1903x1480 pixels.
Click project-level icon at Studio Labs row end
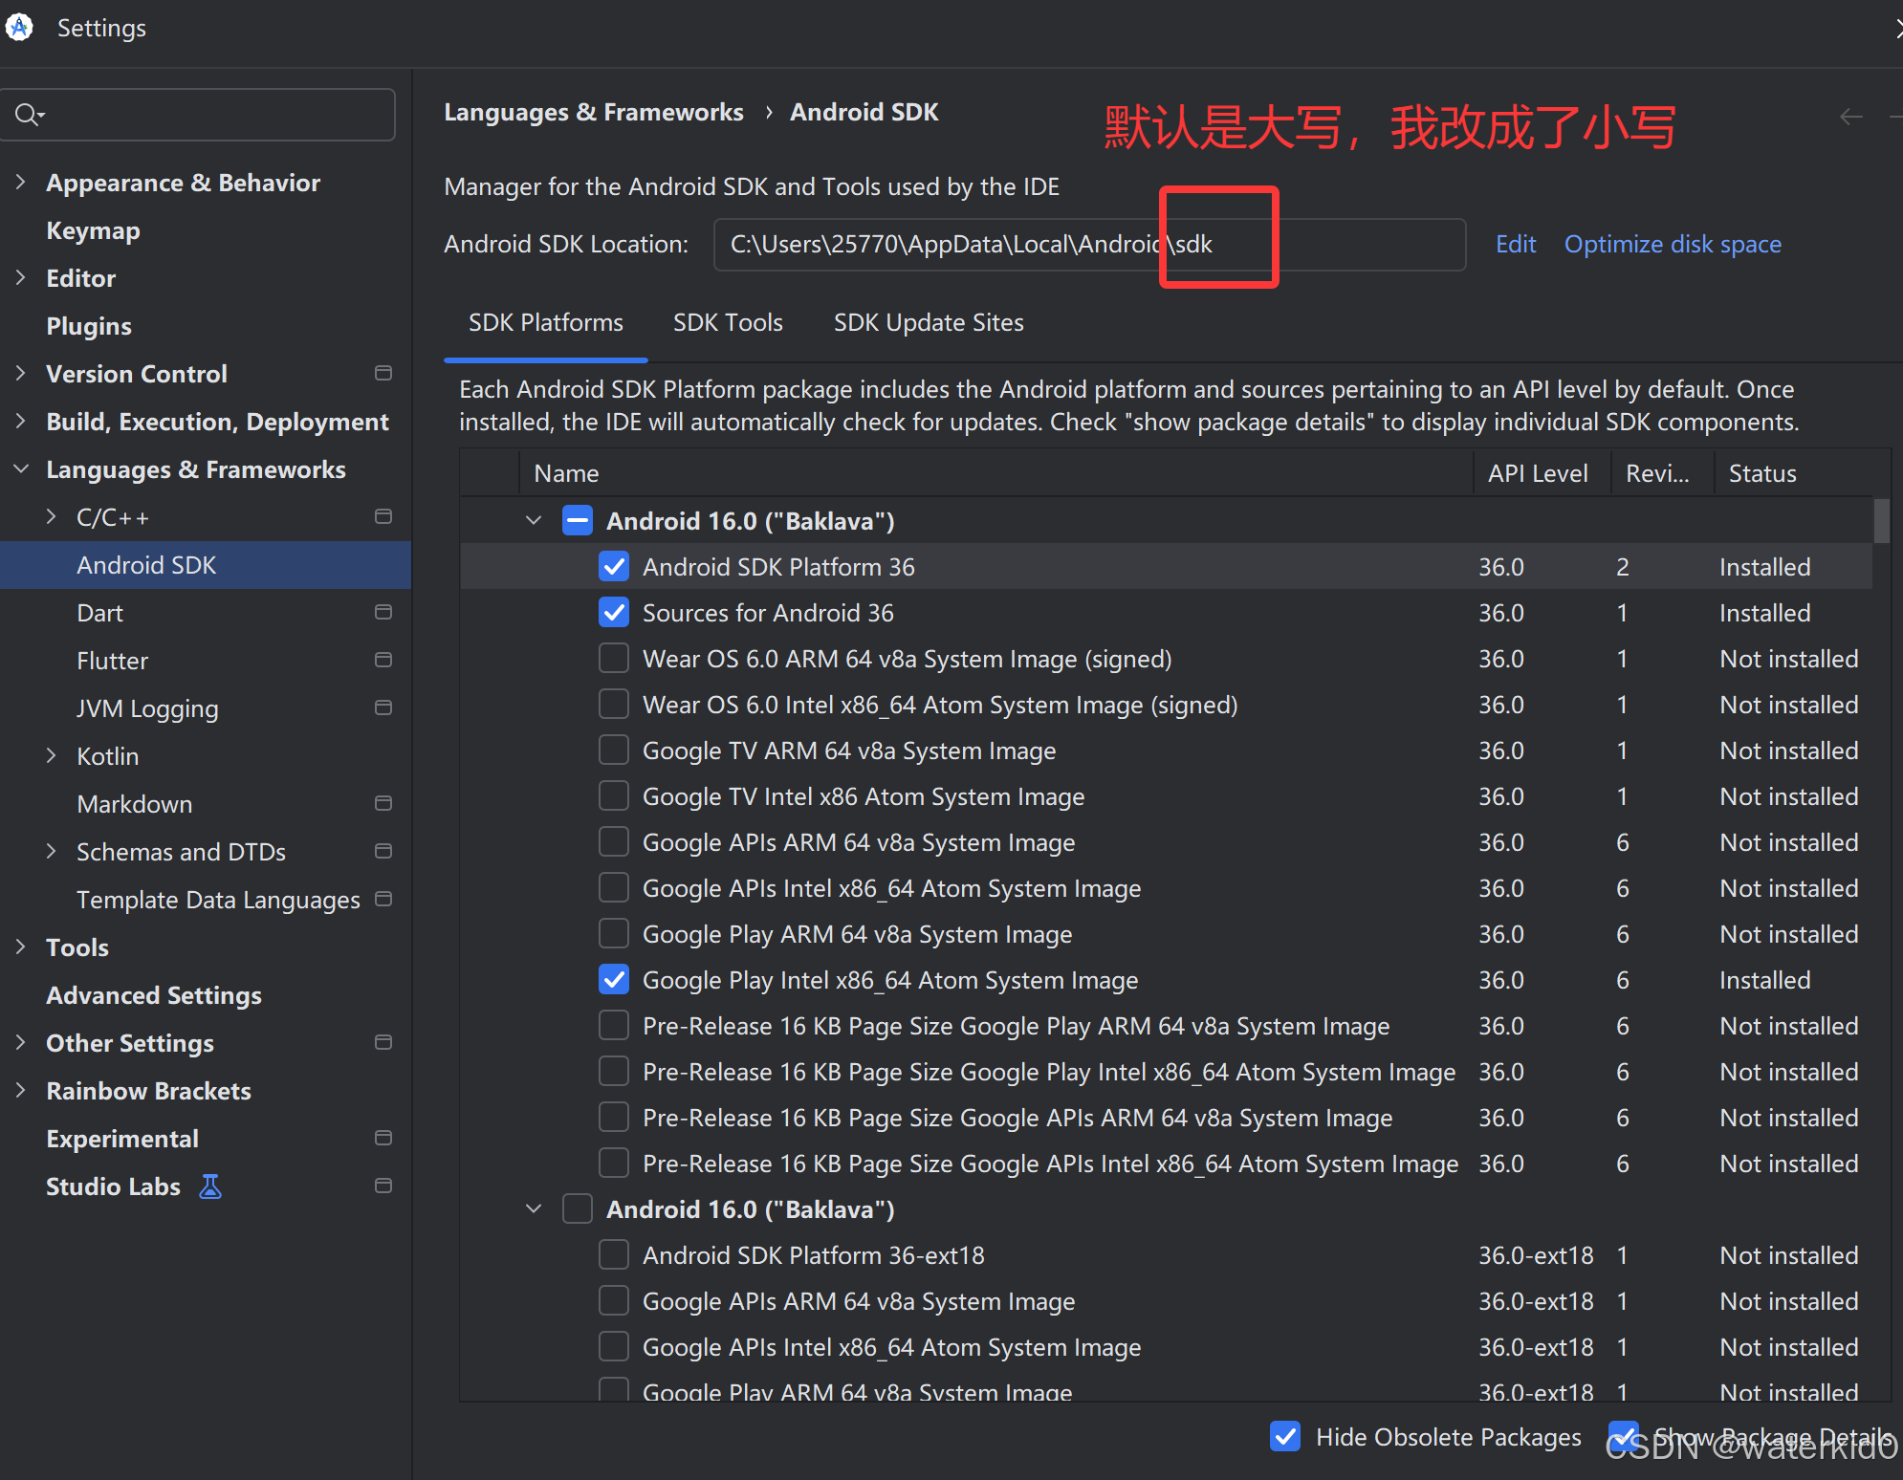383,1186
